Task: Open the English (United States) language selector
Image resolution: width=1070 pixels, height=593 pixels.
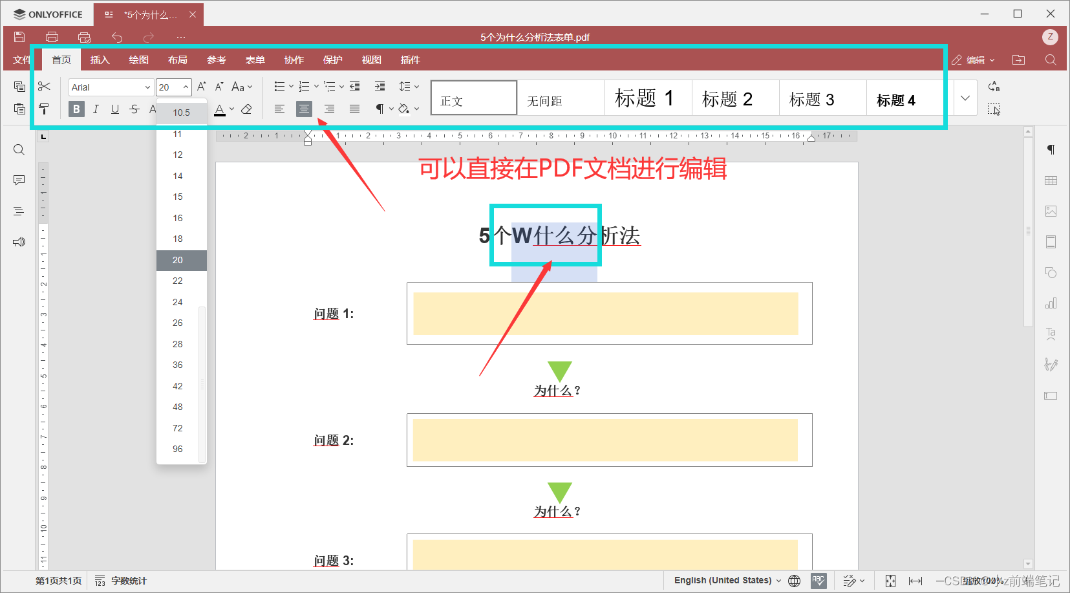Action: coord(727,581)
